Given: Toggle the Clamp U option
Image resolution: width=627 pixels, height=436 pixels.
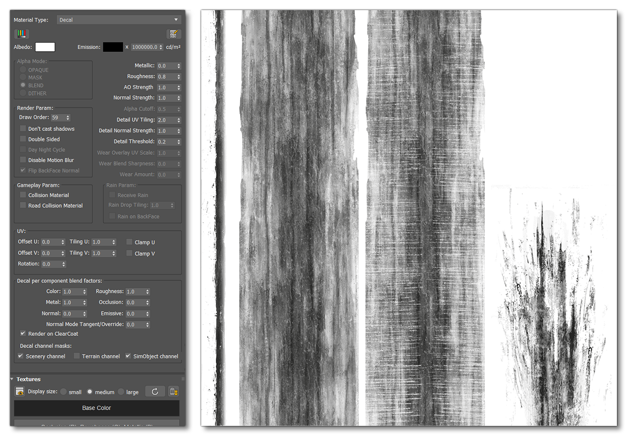Looking at the screenshot, I should coord(129,242).
